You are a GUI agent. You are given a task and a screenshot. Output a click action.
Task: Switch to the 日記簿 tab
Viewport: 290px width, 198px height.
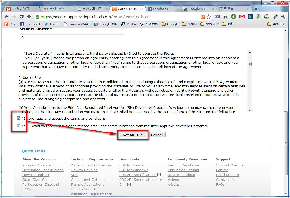click(x=234, y=9)
